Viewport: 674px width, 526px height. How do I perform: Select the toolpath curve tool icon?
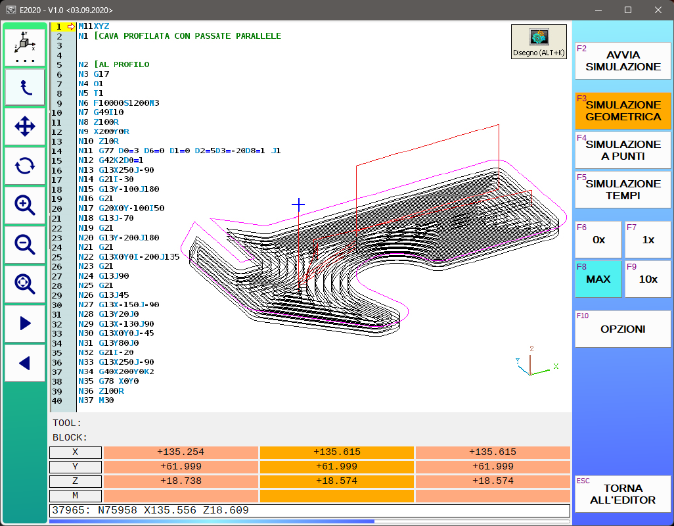point(25,86)
